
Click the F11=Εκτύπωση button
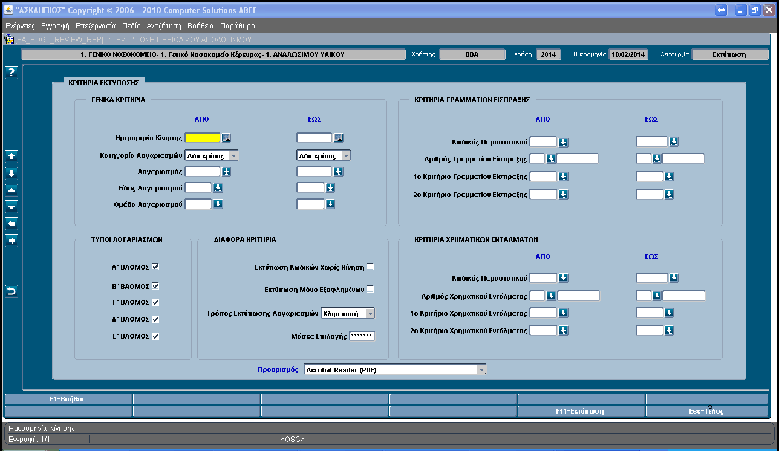(580, 411)
